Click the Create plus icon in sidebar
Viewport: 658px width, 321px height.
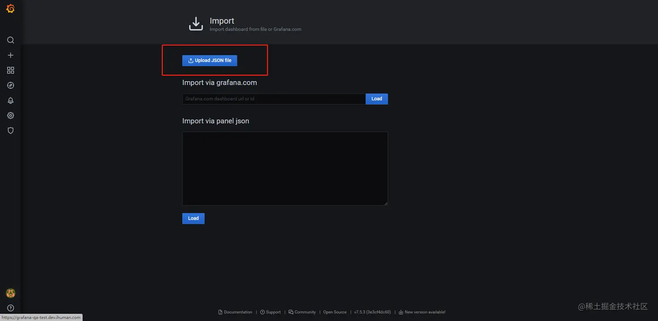[x=10, y=55]
